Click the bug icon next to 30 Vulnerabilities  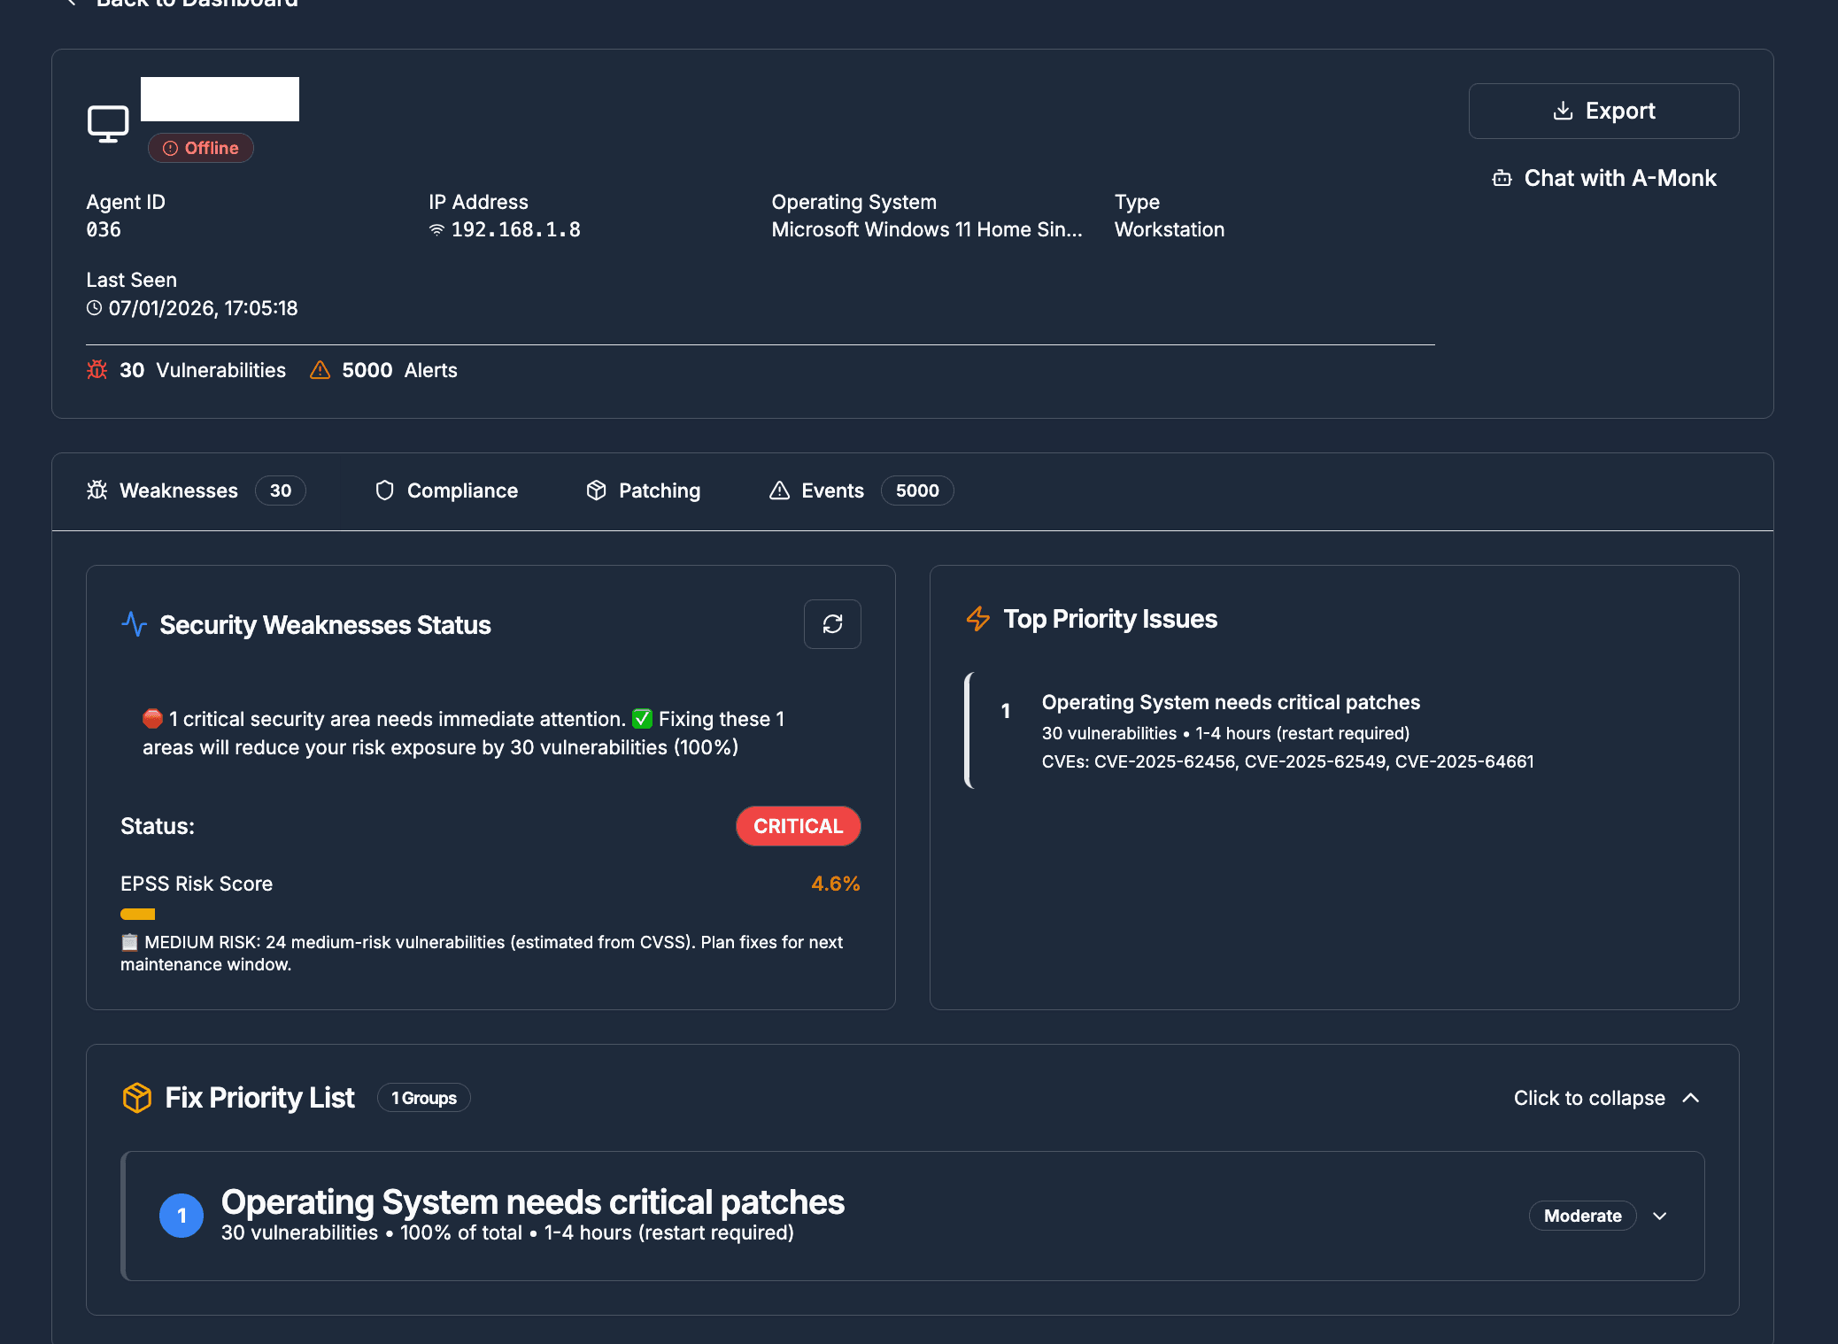tap(97, 370)
